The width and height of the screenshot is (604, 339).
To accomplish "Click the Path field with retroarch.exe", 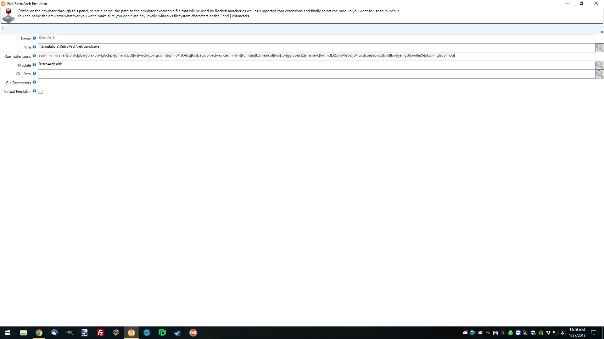I will tap(316, 48).
